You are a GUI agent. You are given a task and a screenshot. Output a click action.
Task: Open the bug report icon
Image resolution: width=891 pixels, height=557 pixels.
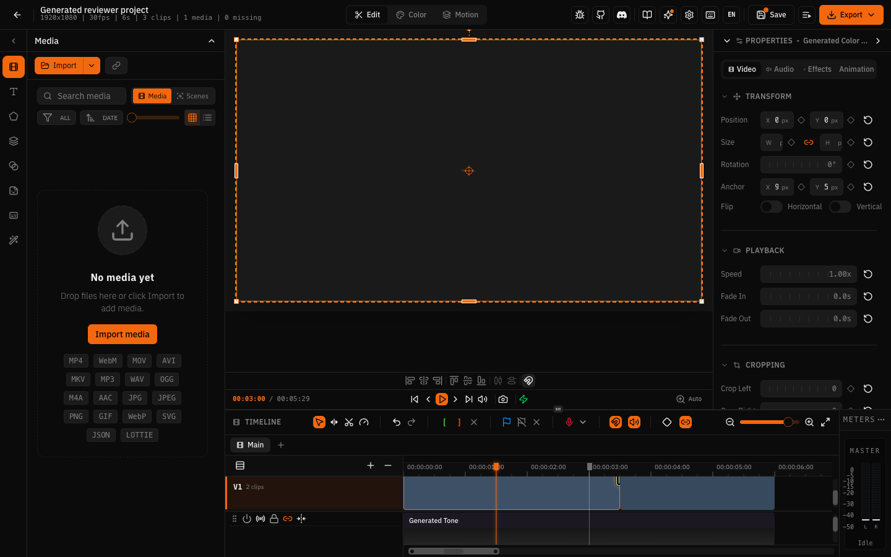point(580,15)
